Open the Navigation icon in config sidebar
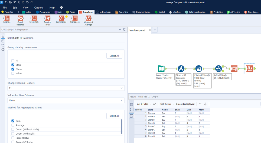Screen dimensions: 261x143 click(x=3, y=41)
